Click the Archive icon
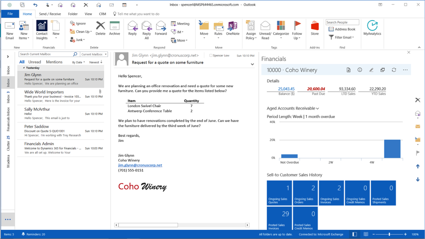This screenshot has width=425, height=239. click(115, 28)
